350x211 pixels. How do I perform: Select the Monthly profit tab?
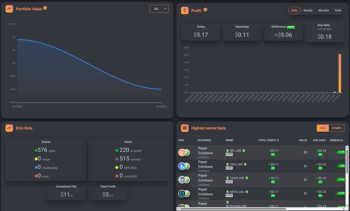coord(323,10)
